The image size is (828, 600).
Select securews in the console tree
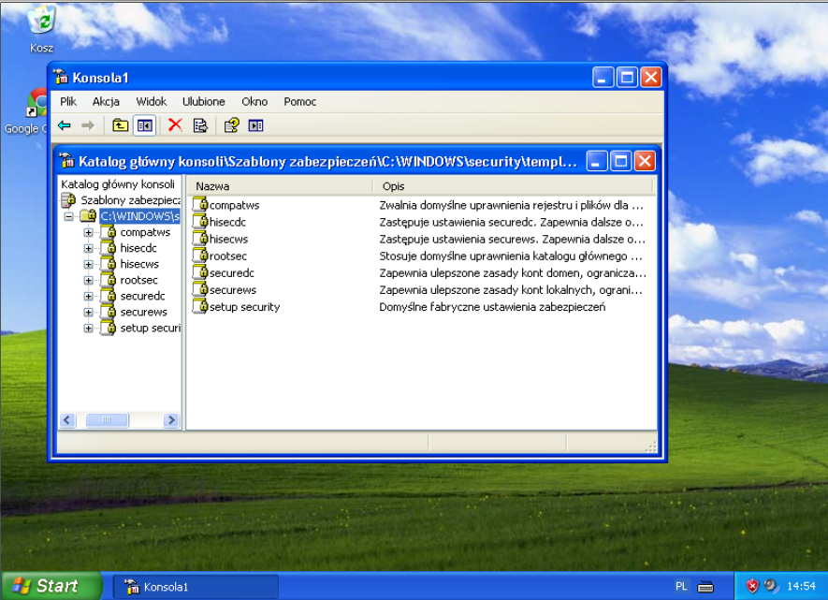[143, 312]
